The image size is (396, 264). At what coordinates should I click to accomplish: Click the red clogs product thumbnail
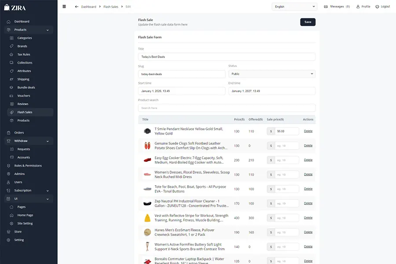(147, 146)
